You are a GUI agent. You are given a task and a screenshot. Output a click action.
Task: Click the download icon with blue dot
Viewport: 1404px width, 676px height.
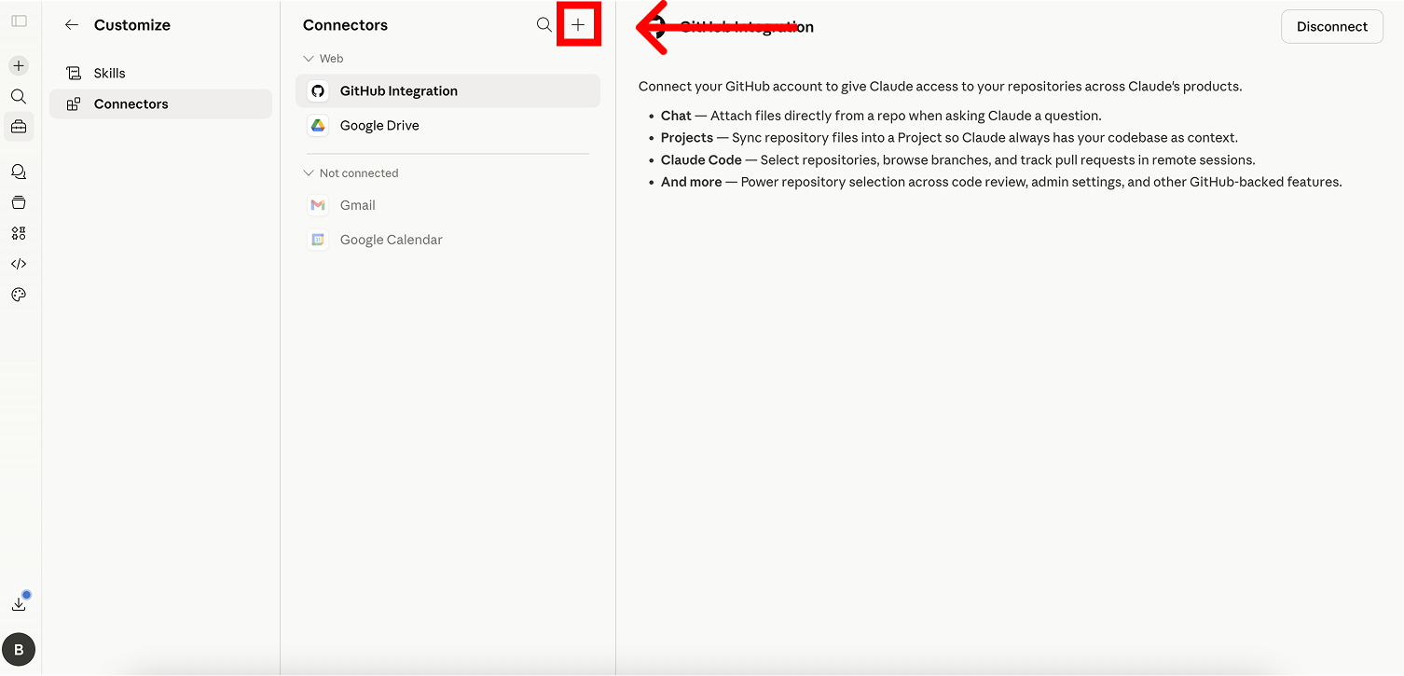19,603
